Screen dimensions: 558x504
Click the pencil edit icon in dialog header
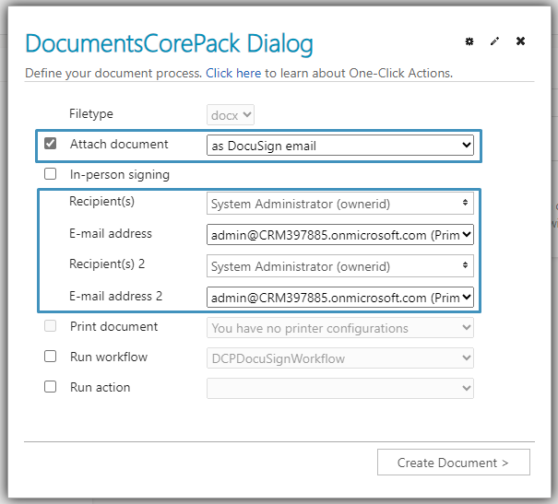point(494,41)
